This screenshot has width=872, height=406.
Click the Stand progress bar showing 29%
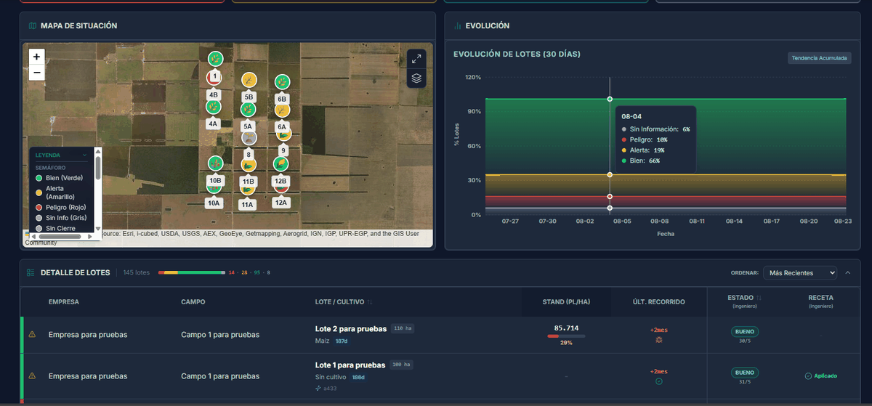point(566,336)
